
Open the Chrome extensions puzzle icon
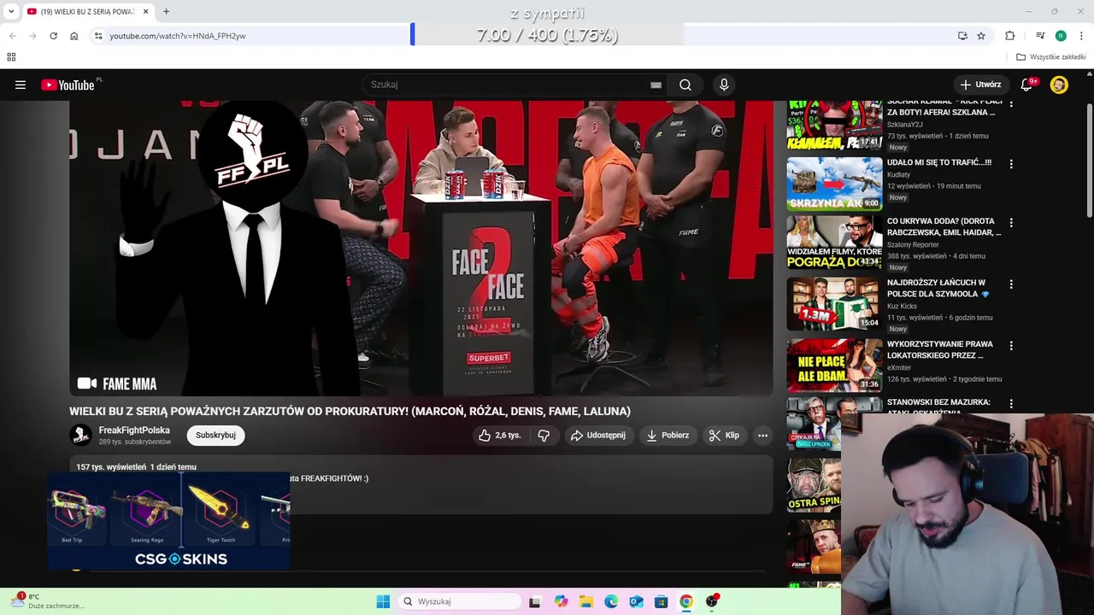point(1010,36)
